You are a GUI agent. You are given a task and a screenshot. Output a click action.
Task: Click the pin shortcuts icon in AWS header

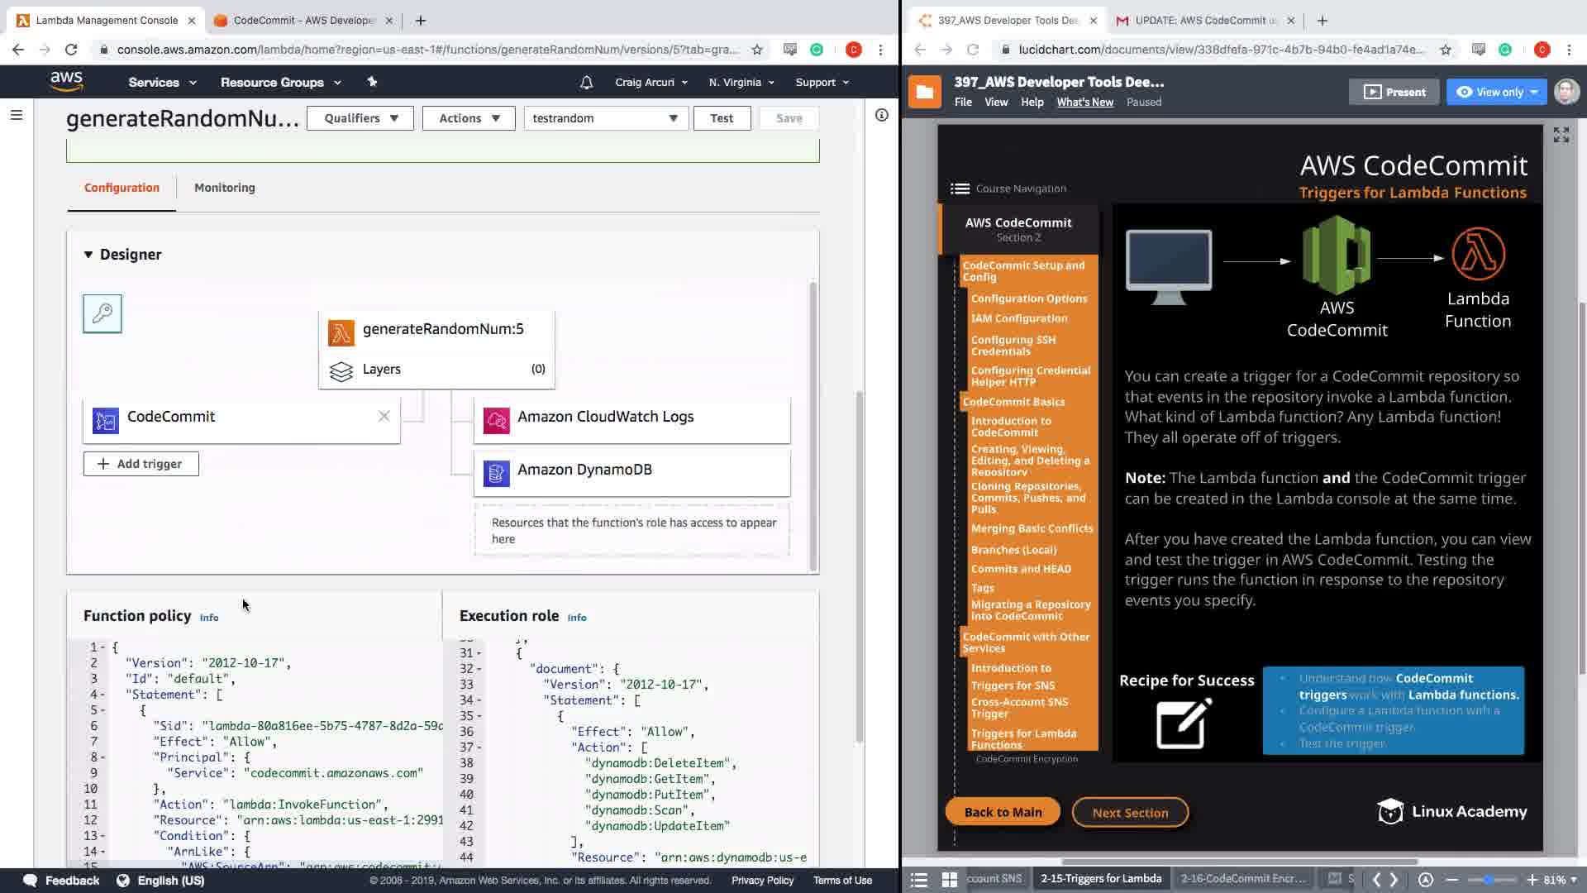[x=372, y=82]
